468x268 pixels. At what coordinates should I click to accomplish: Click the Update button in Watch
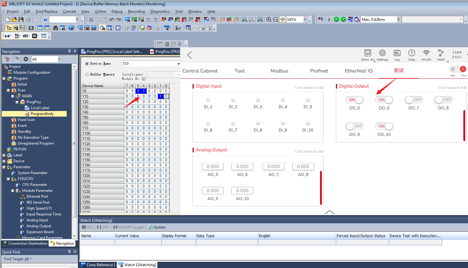(157, 227)
